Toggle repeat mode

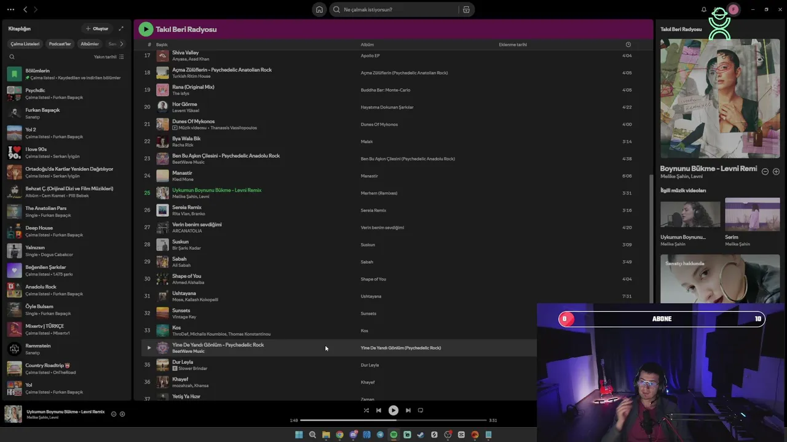point(421,410)
